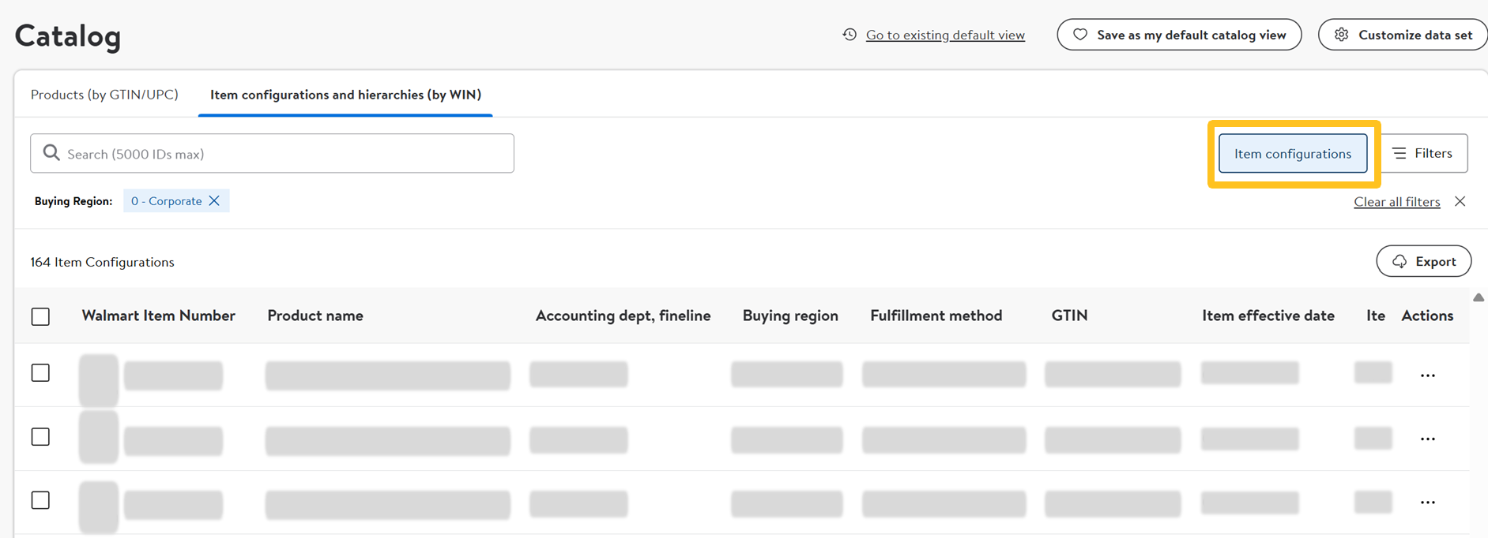Open actions menu for second row
This screenshot has height=538, width=1488.
[1427, 439]
